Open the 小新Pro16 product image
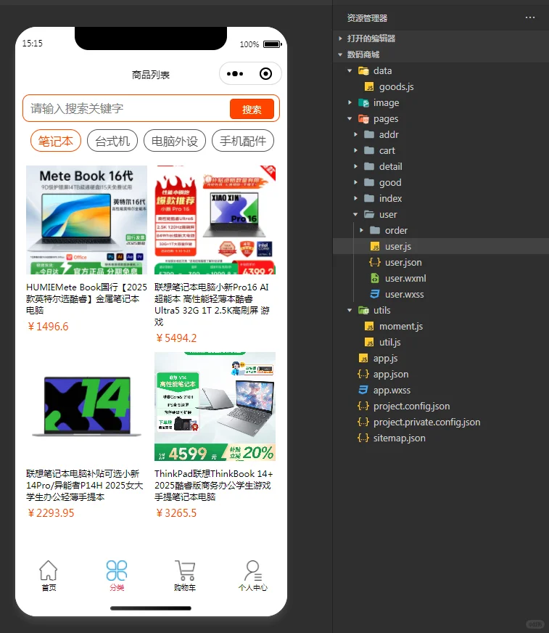This screenshot has height=633, width=549. tap(215, 220)
